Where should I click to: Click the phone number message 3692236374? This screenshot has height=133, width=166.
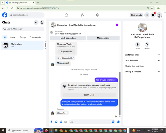coord(62,113)
